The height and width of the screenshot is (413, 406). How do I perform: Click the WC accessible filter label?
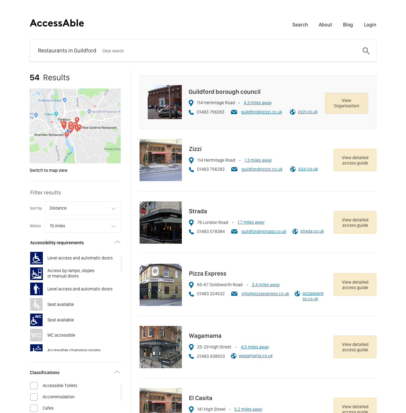(x=61, y=335)
